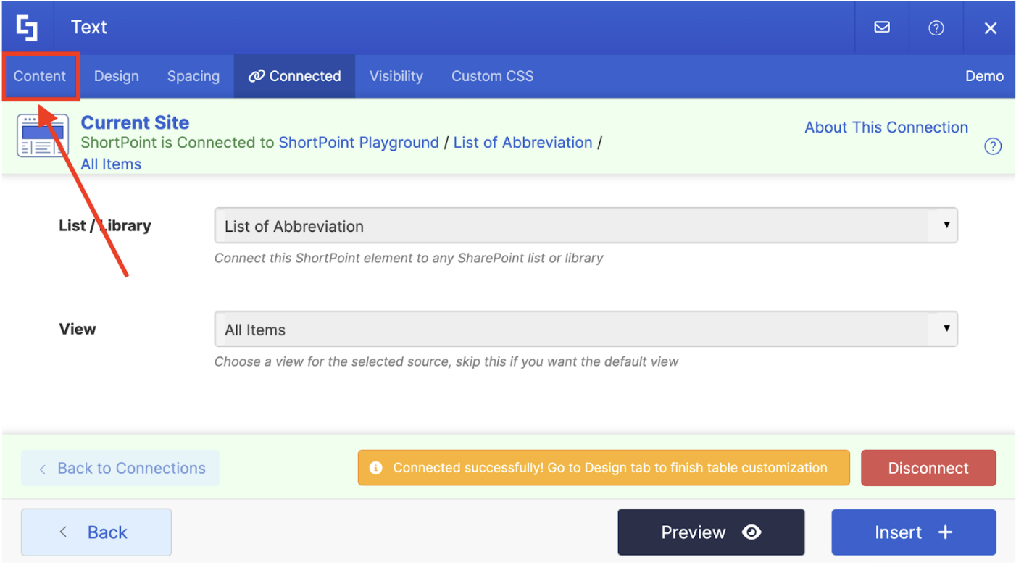Viewport: 1016px width, 565px height.
Task: Click the List / Library label
Action: point(105,226)
